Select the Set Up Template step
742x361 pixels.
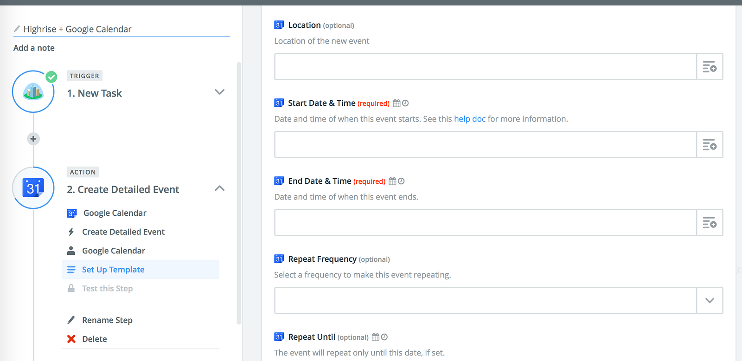pyautogui.click(x=141, y=270)
